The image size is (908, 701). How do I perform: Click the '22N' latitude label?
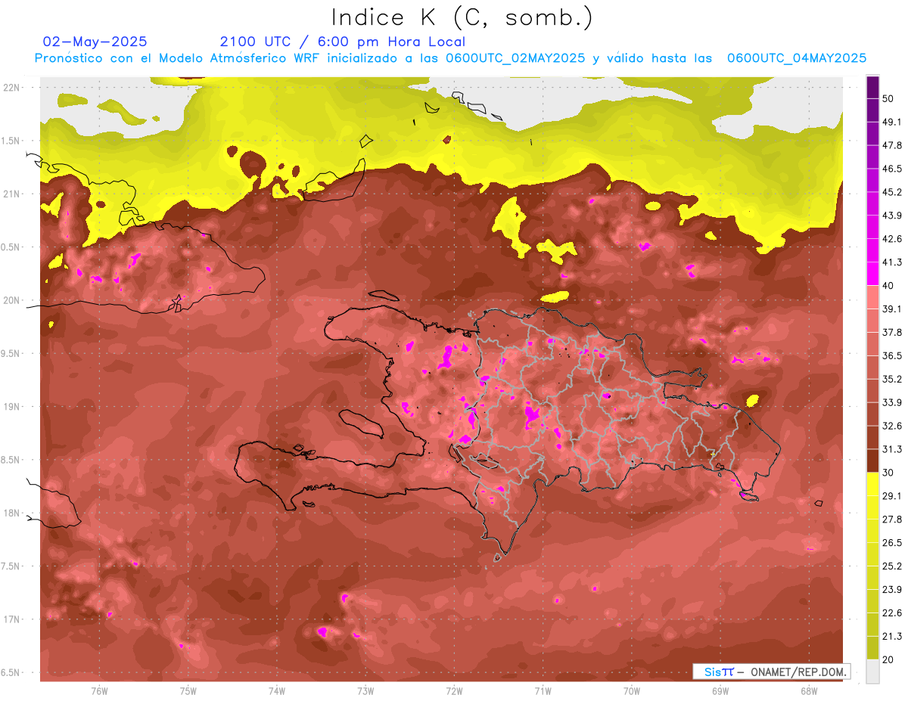click(x=12, y=87)
